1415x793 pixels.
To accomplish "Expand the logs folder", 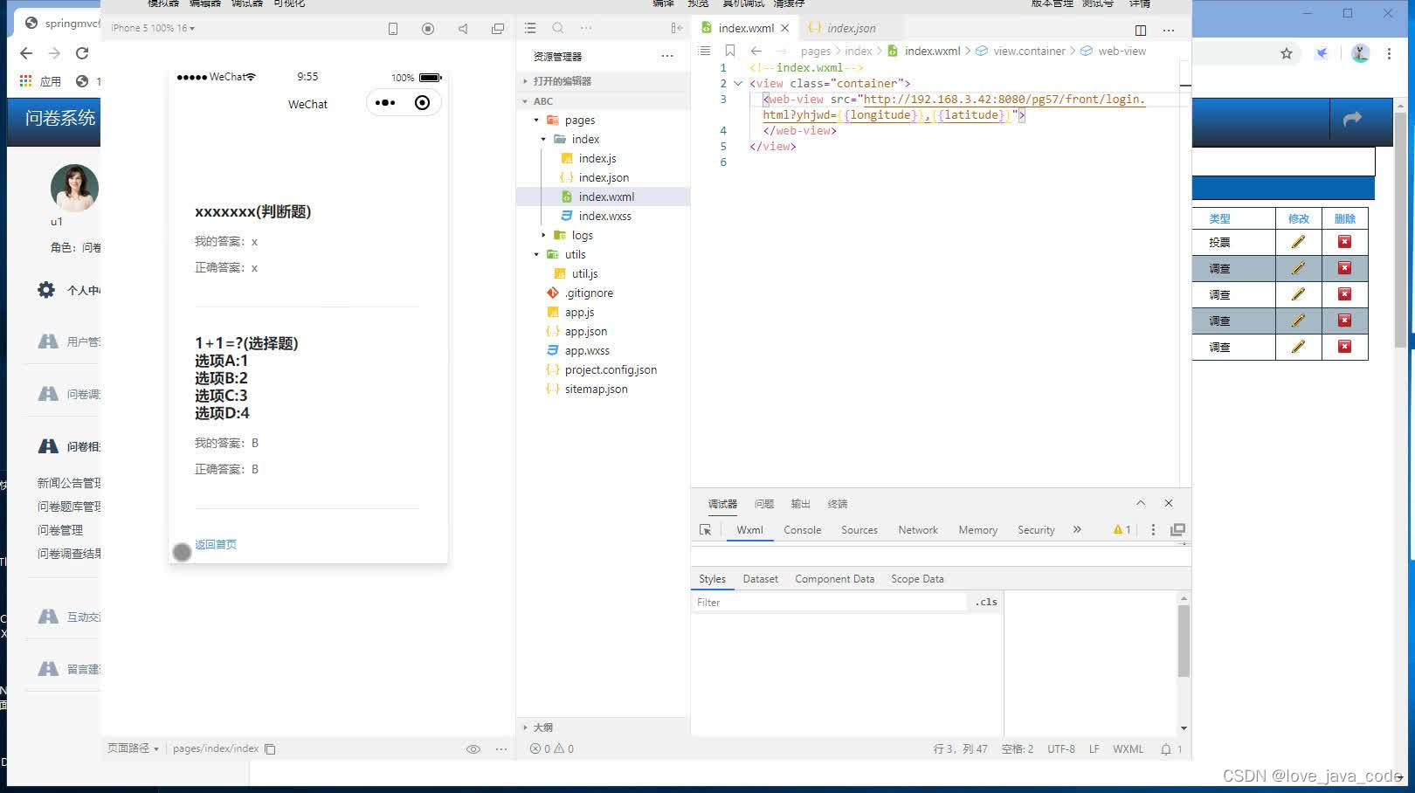I will coord(543,236).
